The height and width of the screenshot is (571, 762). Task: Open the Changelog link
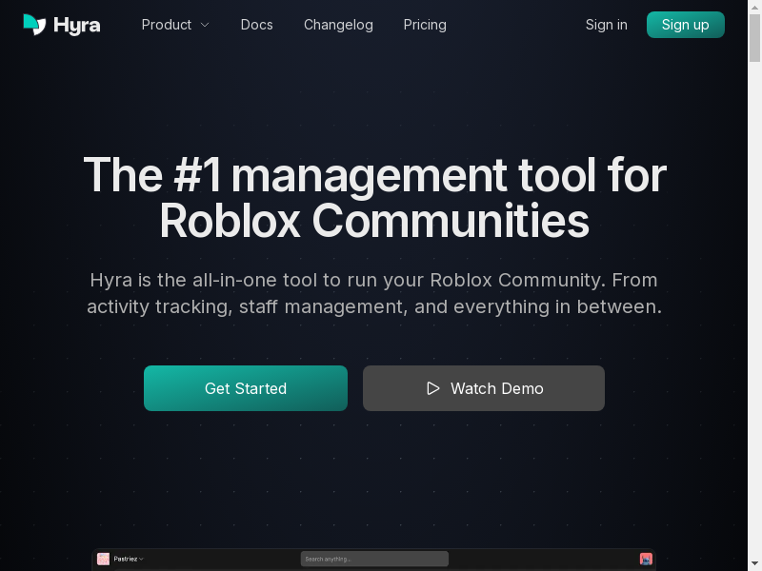(338, 25)
